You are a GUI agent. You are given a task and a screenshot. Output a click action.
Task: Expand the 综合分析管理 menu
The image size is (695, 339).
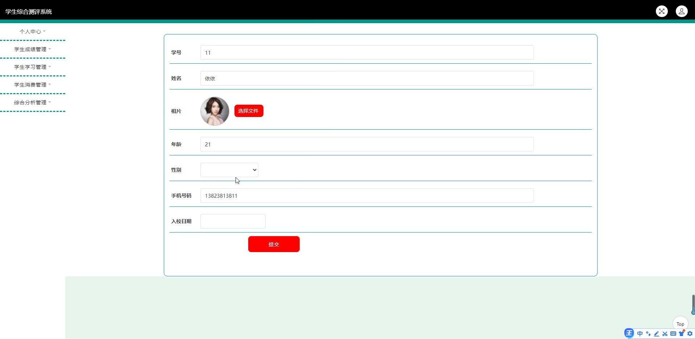[x=33, y=102]
